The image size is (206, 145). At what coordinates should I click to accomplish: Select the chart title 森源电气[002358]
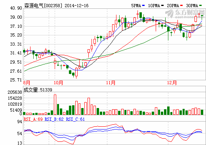coord(43,6)
